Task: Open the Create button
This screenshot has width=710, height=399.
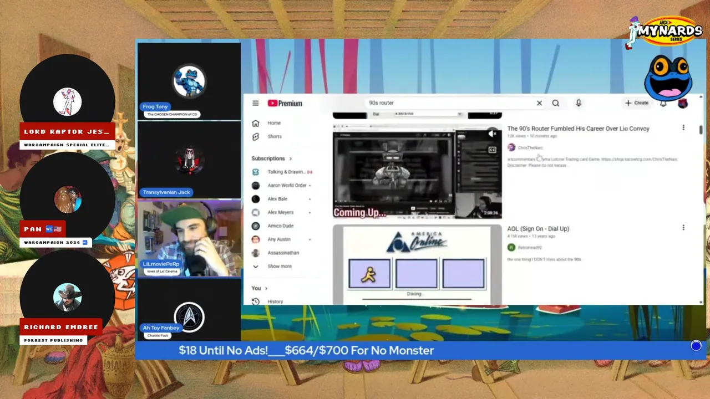Action: point(636,103)
